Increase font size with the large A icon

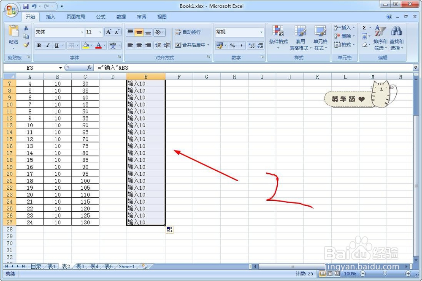tap(108, 32)
